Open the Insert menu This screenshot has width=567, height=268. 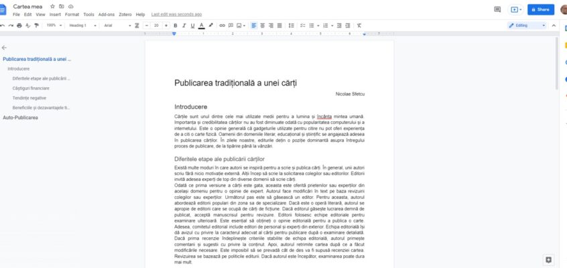[55, 15]
